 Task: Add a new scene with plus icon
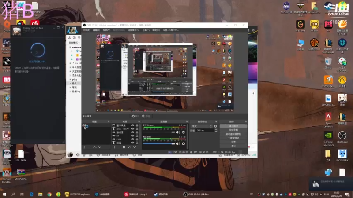coord(84,147)
